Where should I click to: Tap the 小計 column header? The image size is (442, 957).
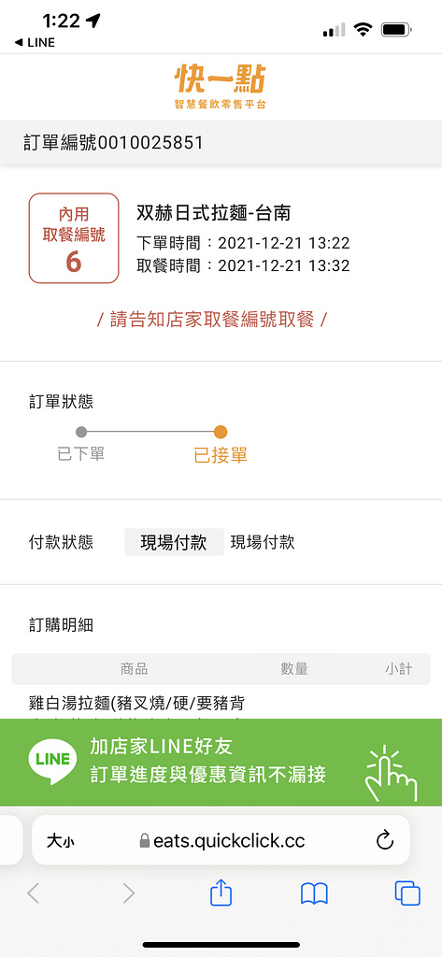click(x=398, y=669)
